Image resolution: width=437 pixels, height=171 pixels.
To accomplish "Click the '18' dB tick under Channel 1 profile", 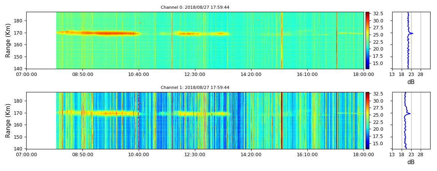I will coord(402,155).
